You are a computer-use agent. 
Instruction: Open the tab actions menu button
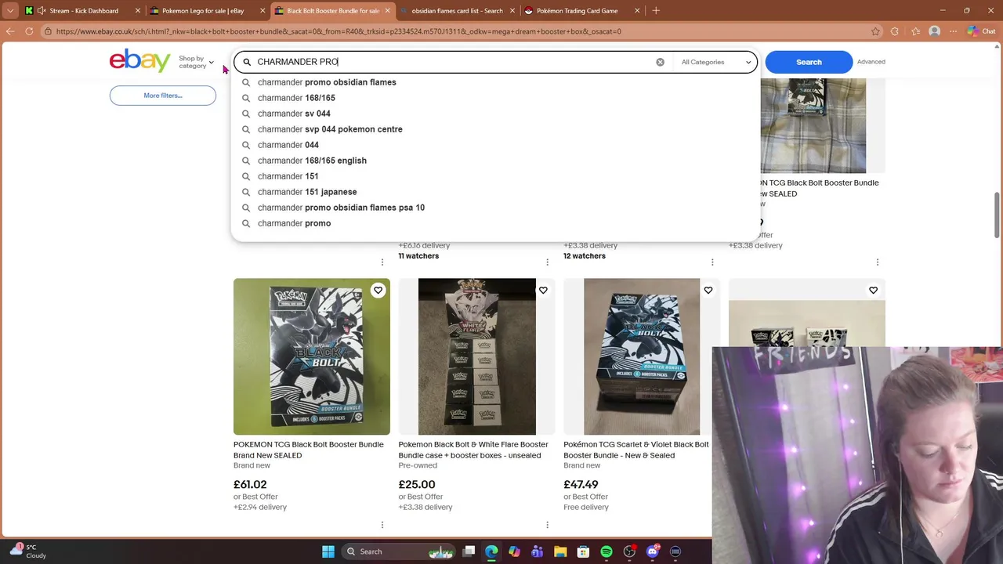pyautogui.click(x=10, y=10)
